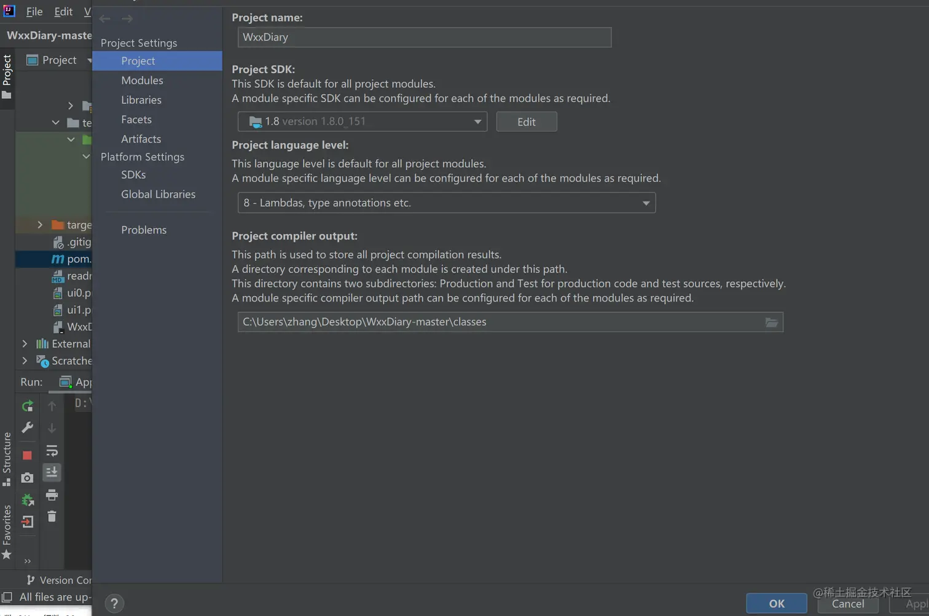Select Project in Project Settings
This screenshot has width=929, height=616.
point(157,61)
